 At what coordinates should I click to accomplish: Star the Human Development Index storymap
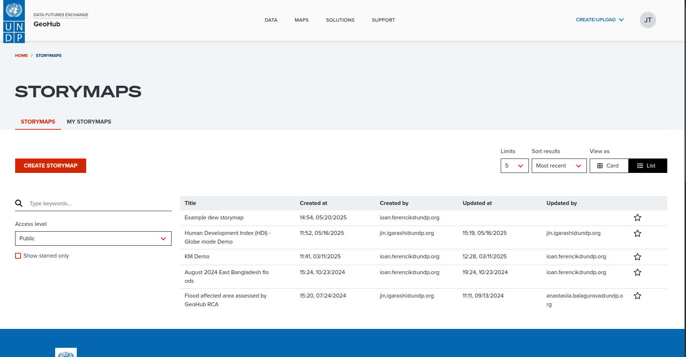637,233
